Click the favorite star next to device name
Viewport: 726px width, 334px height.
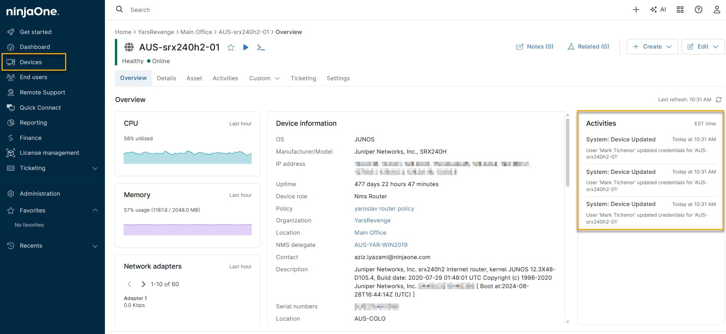tap(231, 47)
